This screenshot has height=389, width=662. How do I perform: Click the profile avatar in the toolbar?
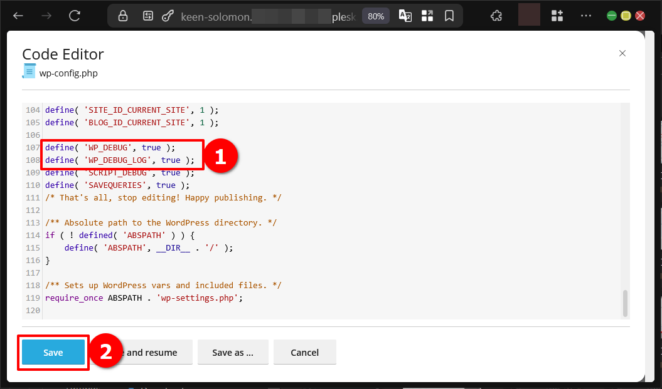[528, 15]
